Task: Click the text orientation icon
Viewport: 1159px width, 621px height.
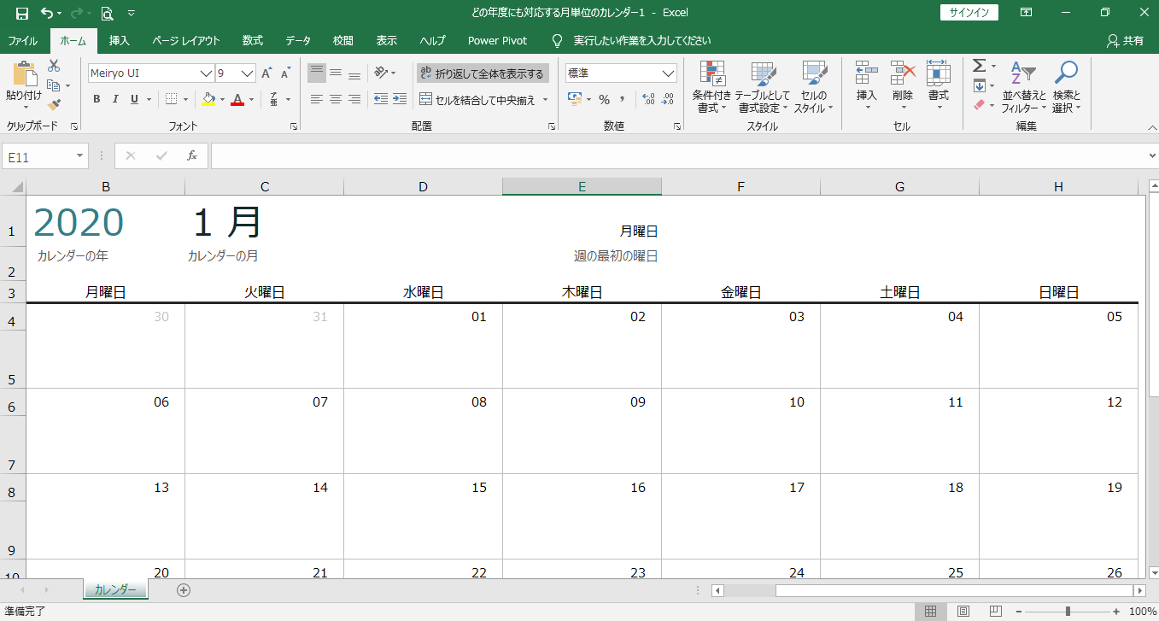Action: (x=381, y=73)
